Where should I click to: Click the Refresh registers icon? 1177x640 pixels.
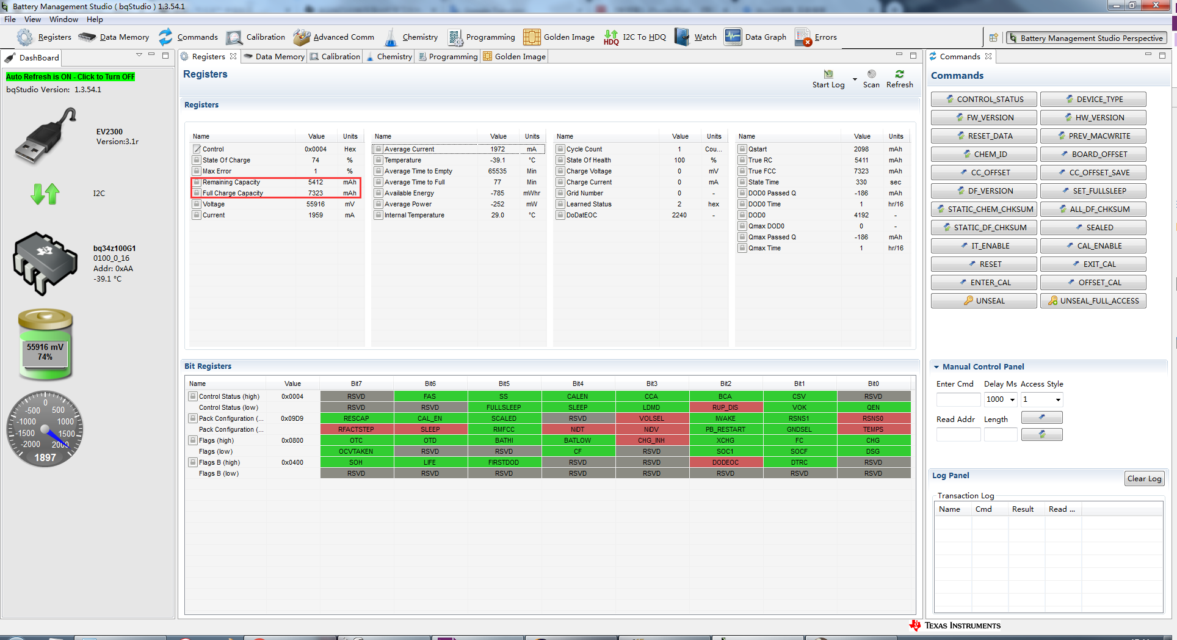click(900, 74)
